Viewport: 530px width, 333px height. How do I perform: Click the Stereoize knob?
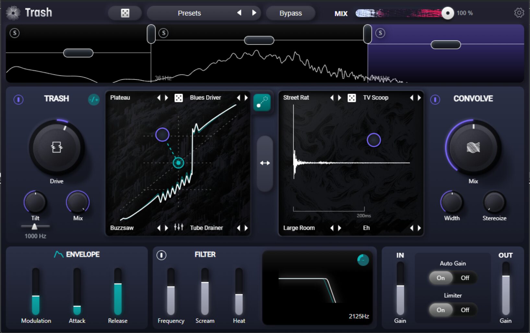[x=494, y=202]
